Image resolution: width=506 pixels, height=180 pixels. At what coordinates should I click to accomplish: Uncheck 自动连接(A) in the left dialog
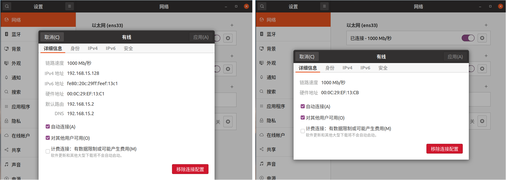point(48,127)
